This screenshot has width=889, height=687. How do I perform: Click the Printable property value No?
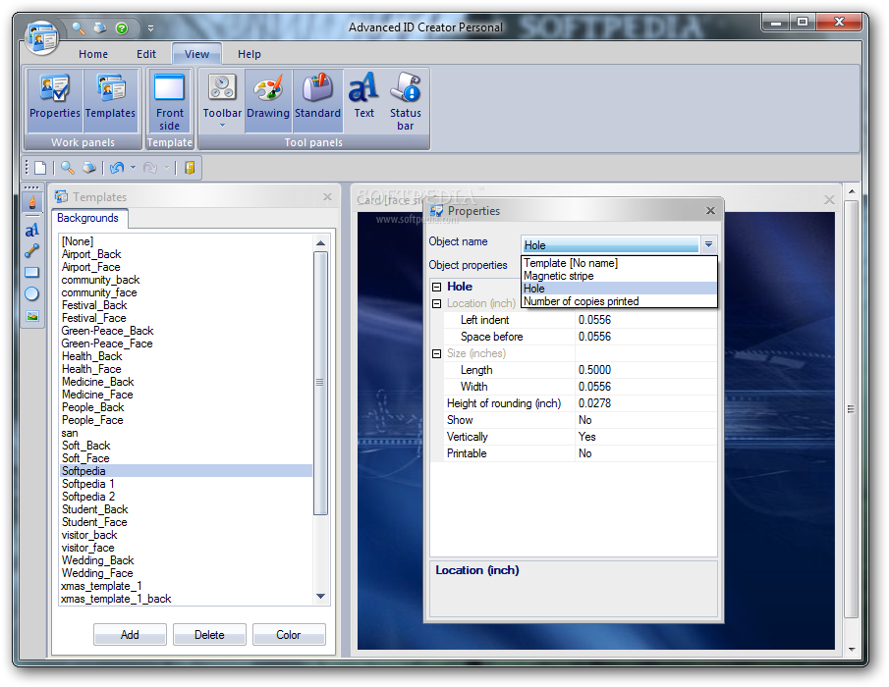[646, 453]
